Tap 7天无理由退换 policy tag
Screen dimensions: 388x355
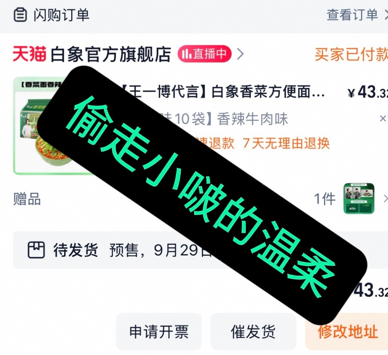pos(286,143)
